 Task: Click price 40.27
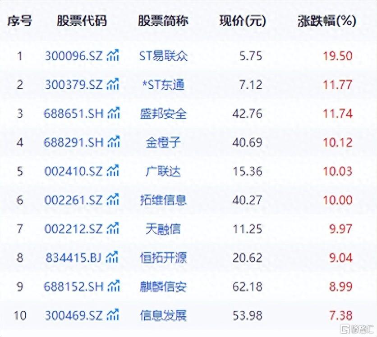[248, 200]
